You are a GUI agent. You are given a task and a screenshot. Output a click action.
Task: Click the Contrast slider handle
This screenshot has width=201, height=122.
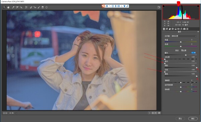point(165,59)
